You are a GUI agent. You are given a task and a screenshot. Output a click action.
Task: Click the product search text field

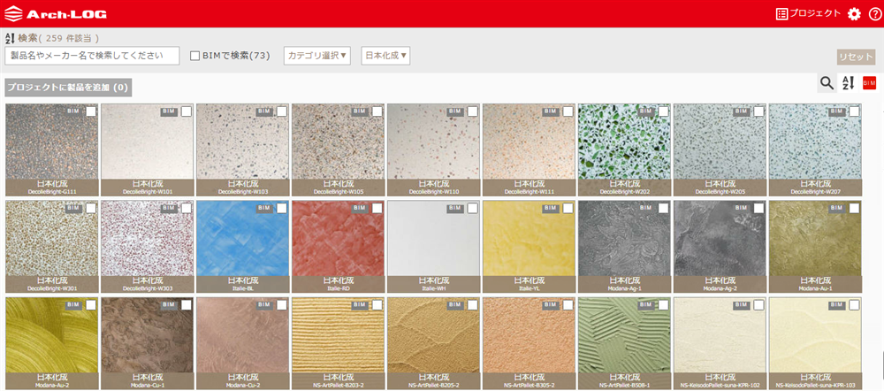(92, 56)
